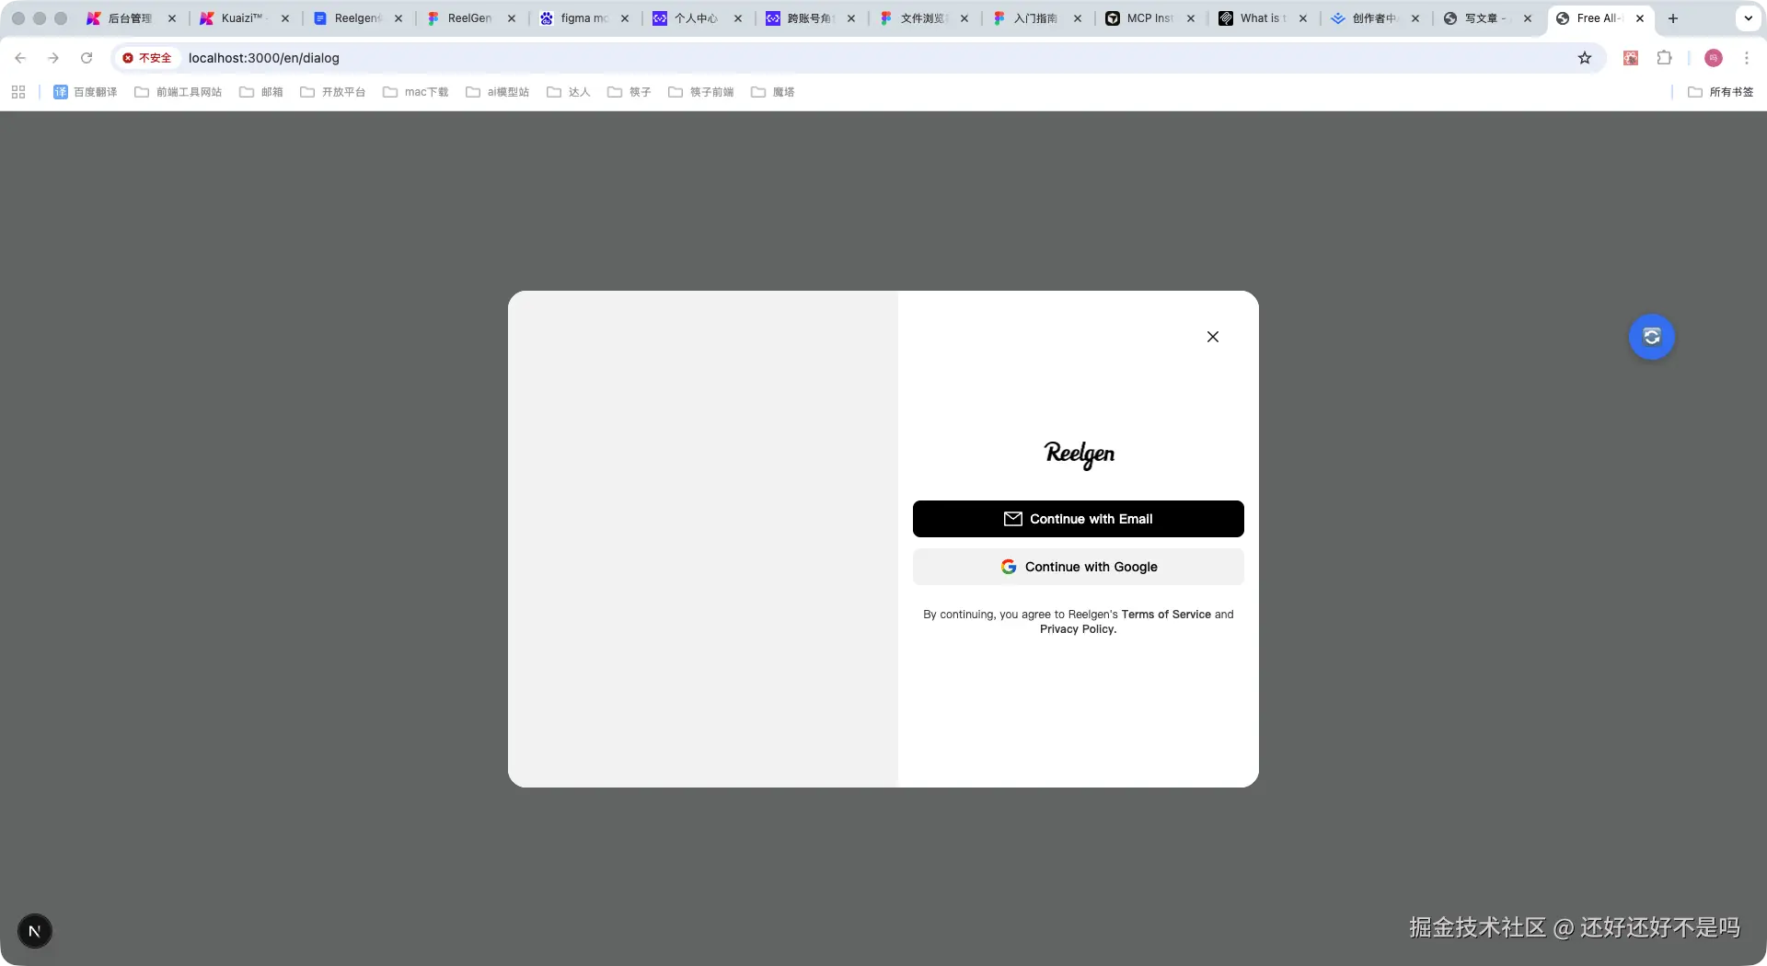Click the blue floating refresh button
The width and height of the screenshot is (1767, 966).
[1652, 337]
